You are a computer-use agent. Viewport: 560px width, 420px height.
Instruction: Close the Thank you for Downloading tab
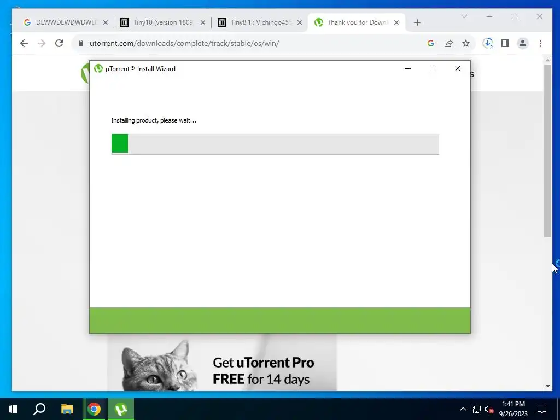pyautogui.click(x=396, y=22)
